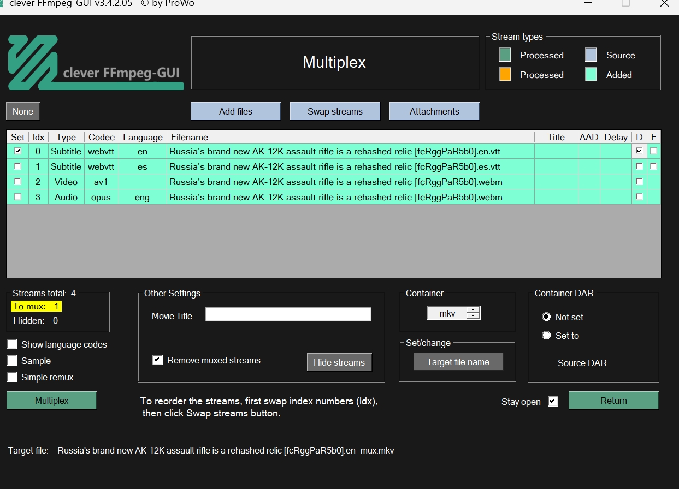
Task: Click the en.vtt filename cell
Action: (351, 151)
